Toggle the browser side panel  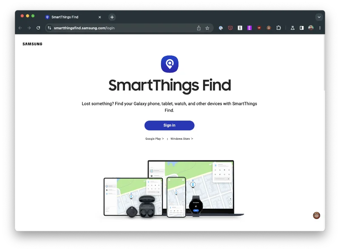(302, 28)
